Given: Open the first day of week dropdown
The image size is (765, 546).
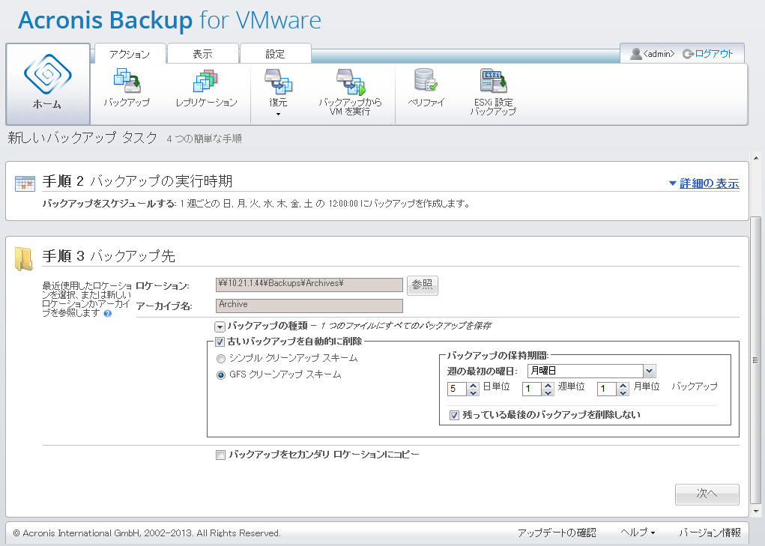Looking at the screenshot, I should tap(649, 371).
